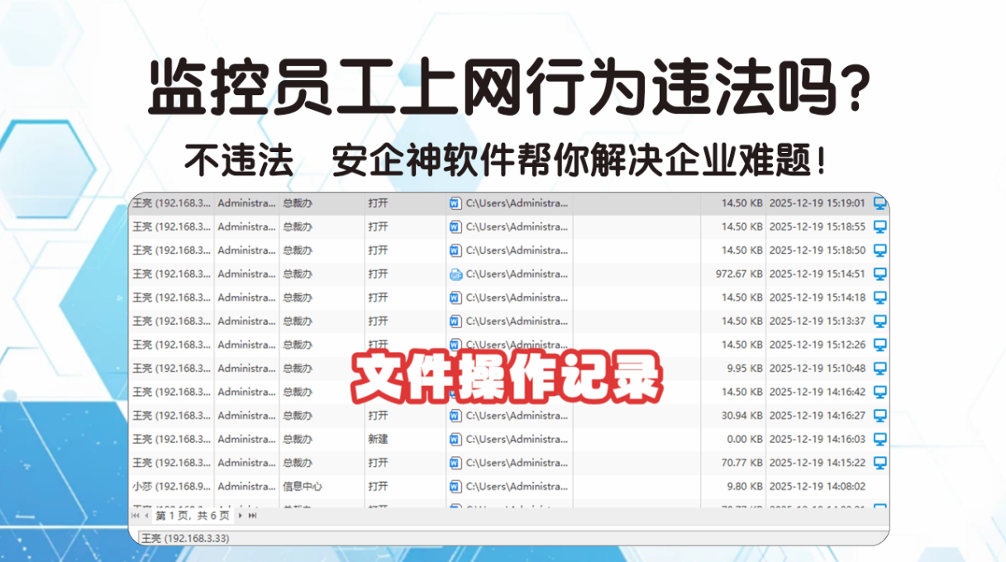Select the 小莎 (192.168.9... user cell
Viewport: 1006px width, 562px height.
[171, 486]
